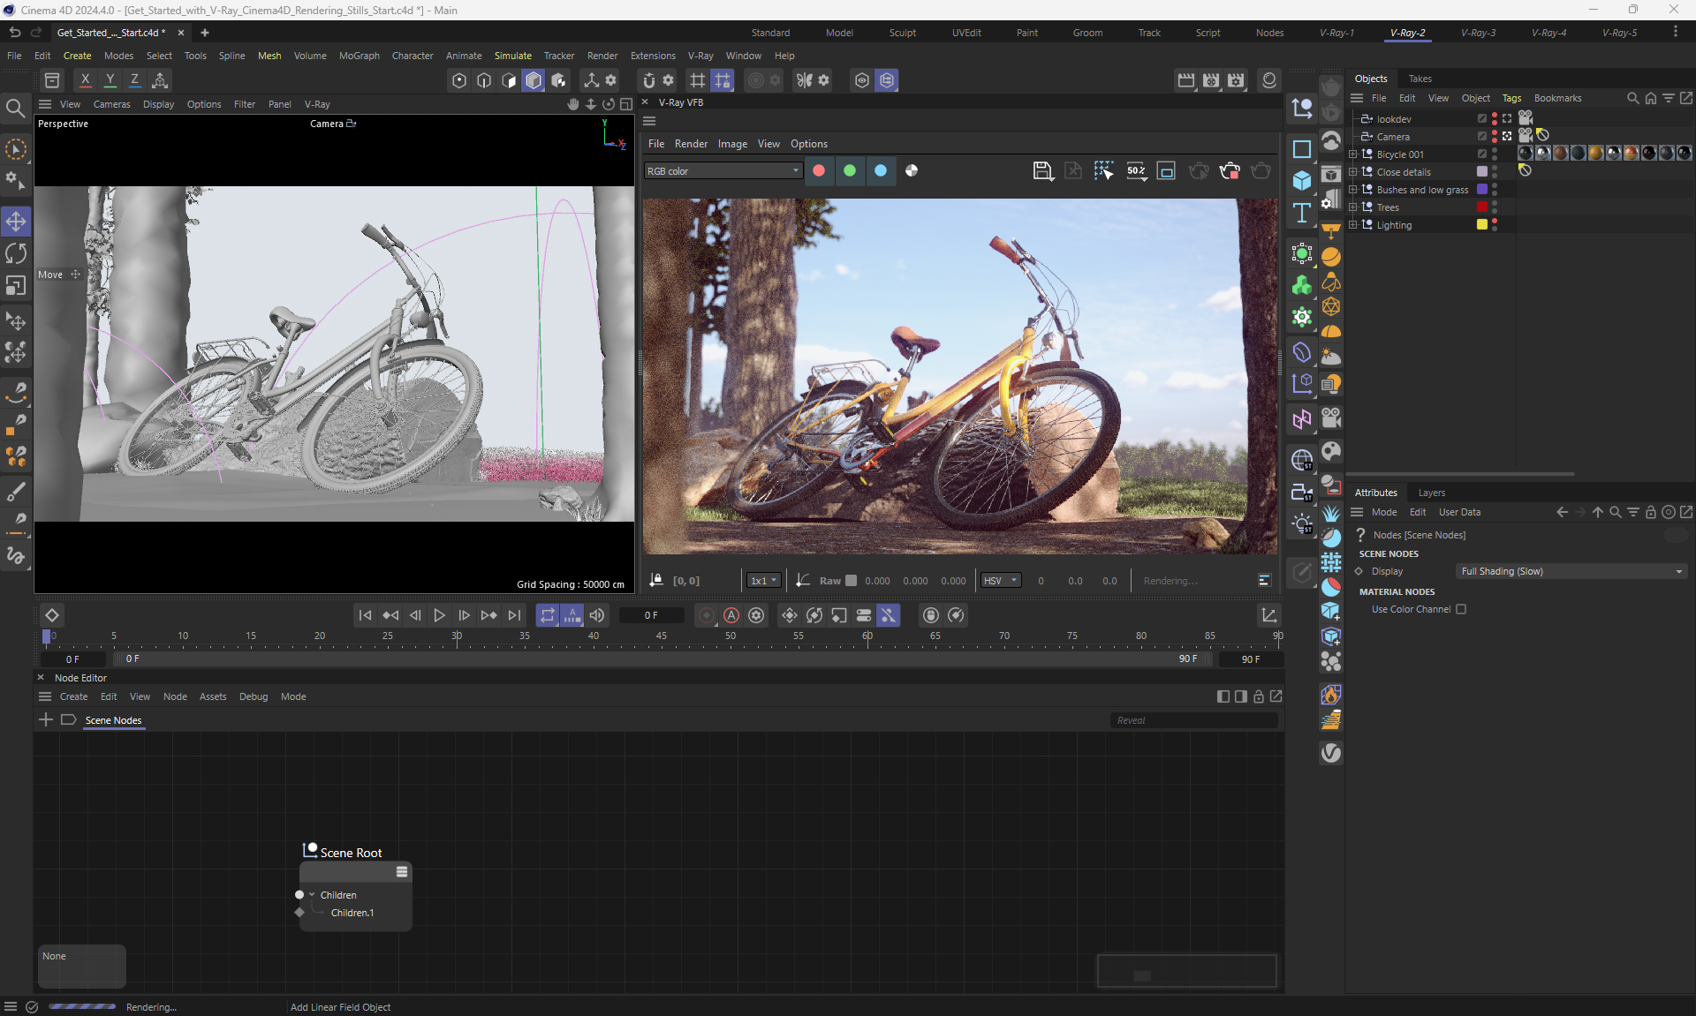This screenshot has height=1016, width=1696.
Task: Open the MoGraph menu
Action: tap(359, 56)
